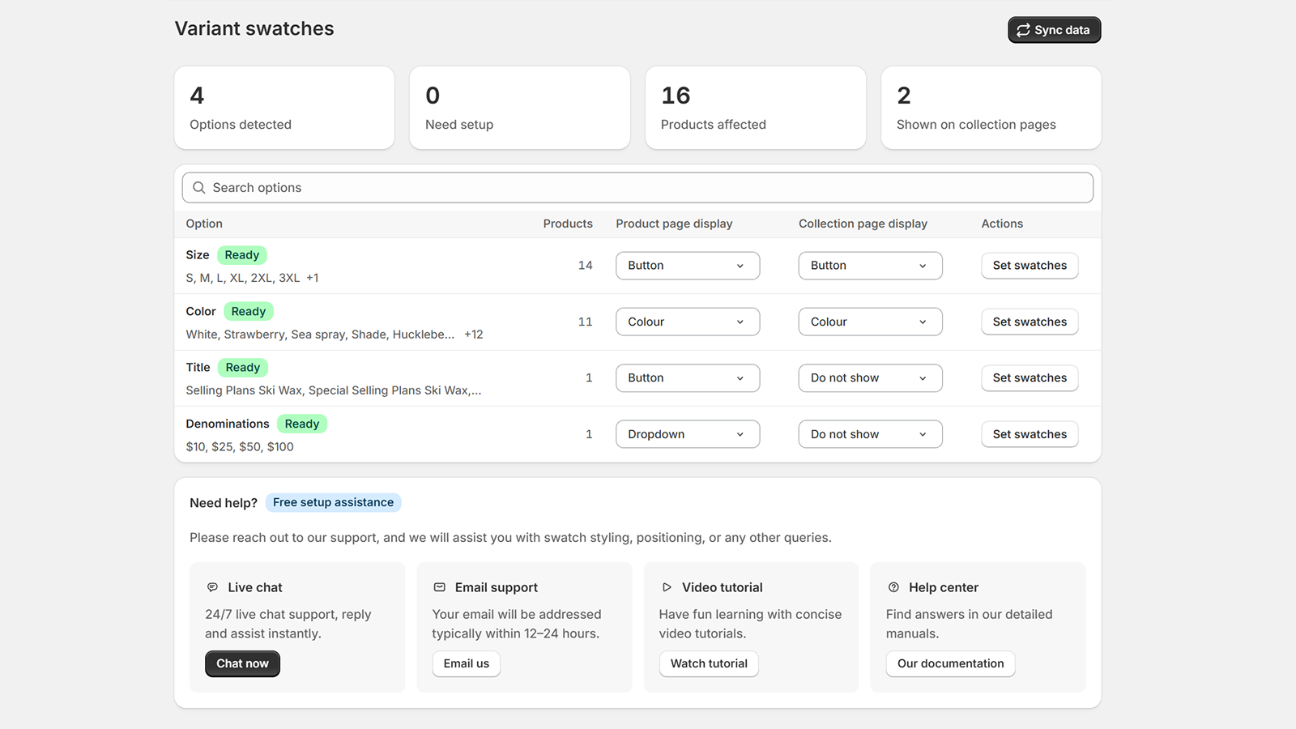Screen dimensions: 1296x729
Task: Open the Size collection page display dropdown
Action: point(871,266)
